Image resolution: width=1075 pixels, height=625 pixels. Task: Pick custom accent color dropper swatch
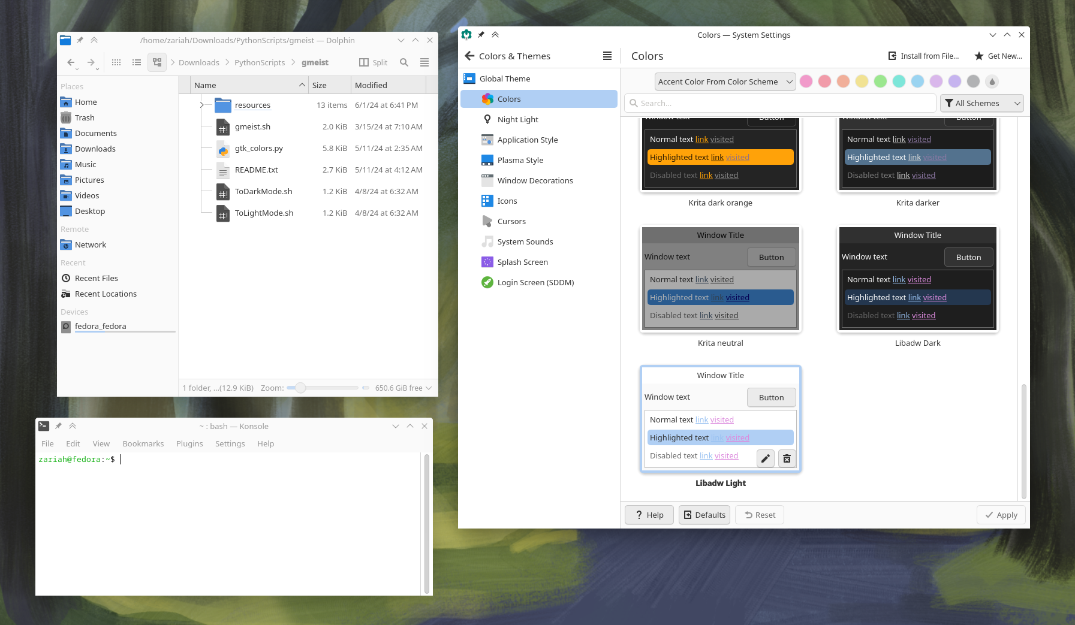(x=992, y=81)
